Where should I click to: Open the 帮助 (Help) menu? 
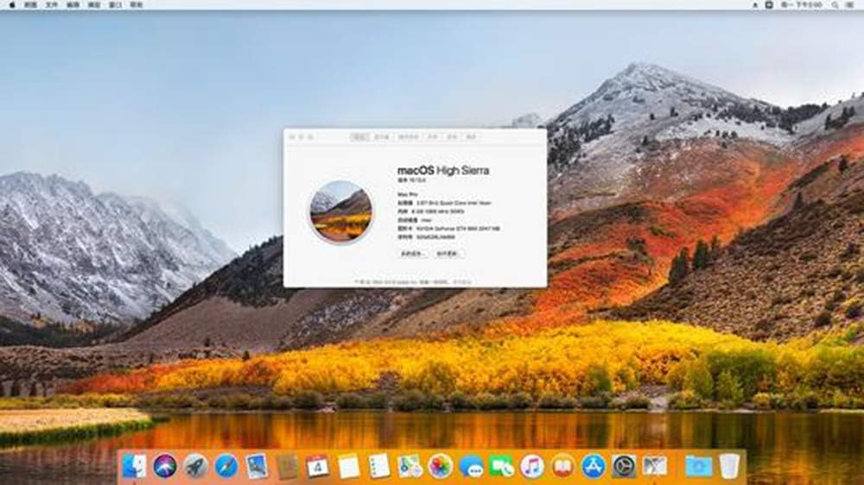[137, 4]
